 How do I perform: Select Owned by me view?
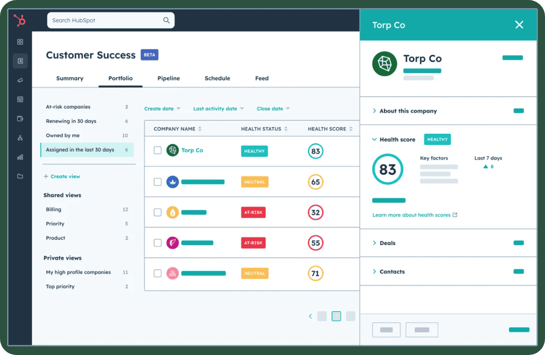87,135
